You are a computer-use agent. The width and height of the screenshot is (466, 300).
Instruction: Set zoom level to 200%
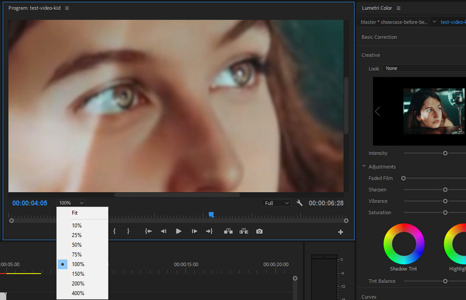(77, 284)
